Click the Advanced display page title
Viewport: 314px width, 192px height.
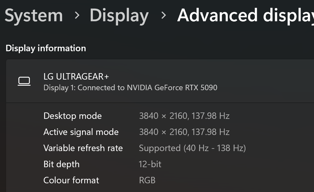coord(245,16)
